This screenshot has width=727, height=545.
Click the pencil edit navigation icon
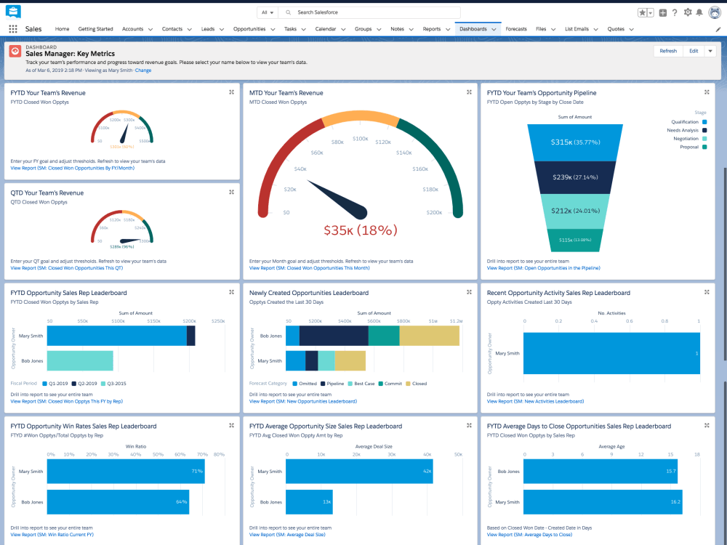pos(719,29)
